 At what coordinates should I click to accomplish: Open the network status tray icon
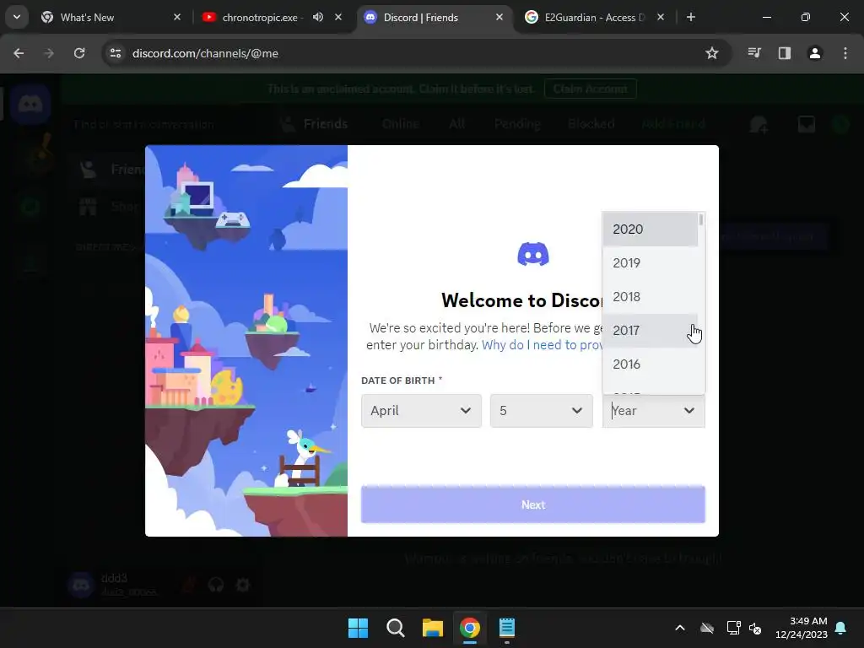click(733, 628)
